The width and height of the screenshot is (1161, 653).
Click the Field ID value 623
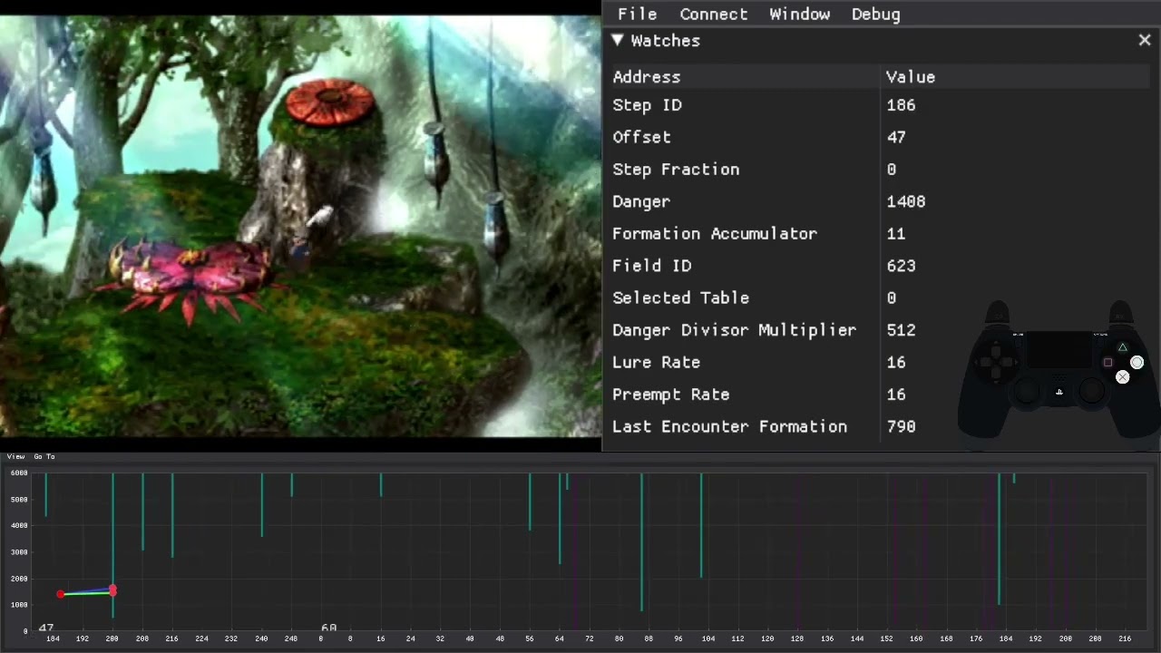click(x=901, y=266)
